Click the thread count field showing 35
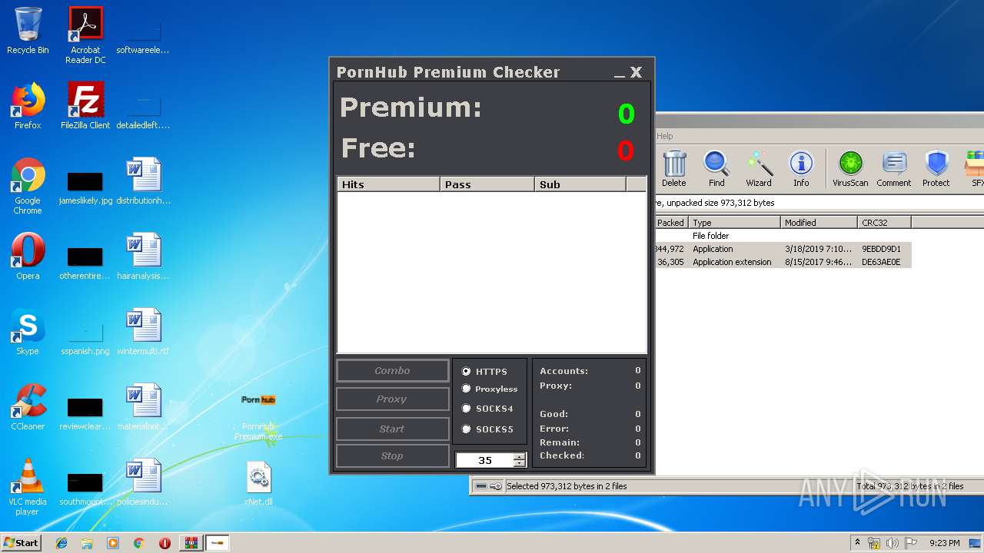The height and width of the screenshot is (553, 984). coord(485,460)
